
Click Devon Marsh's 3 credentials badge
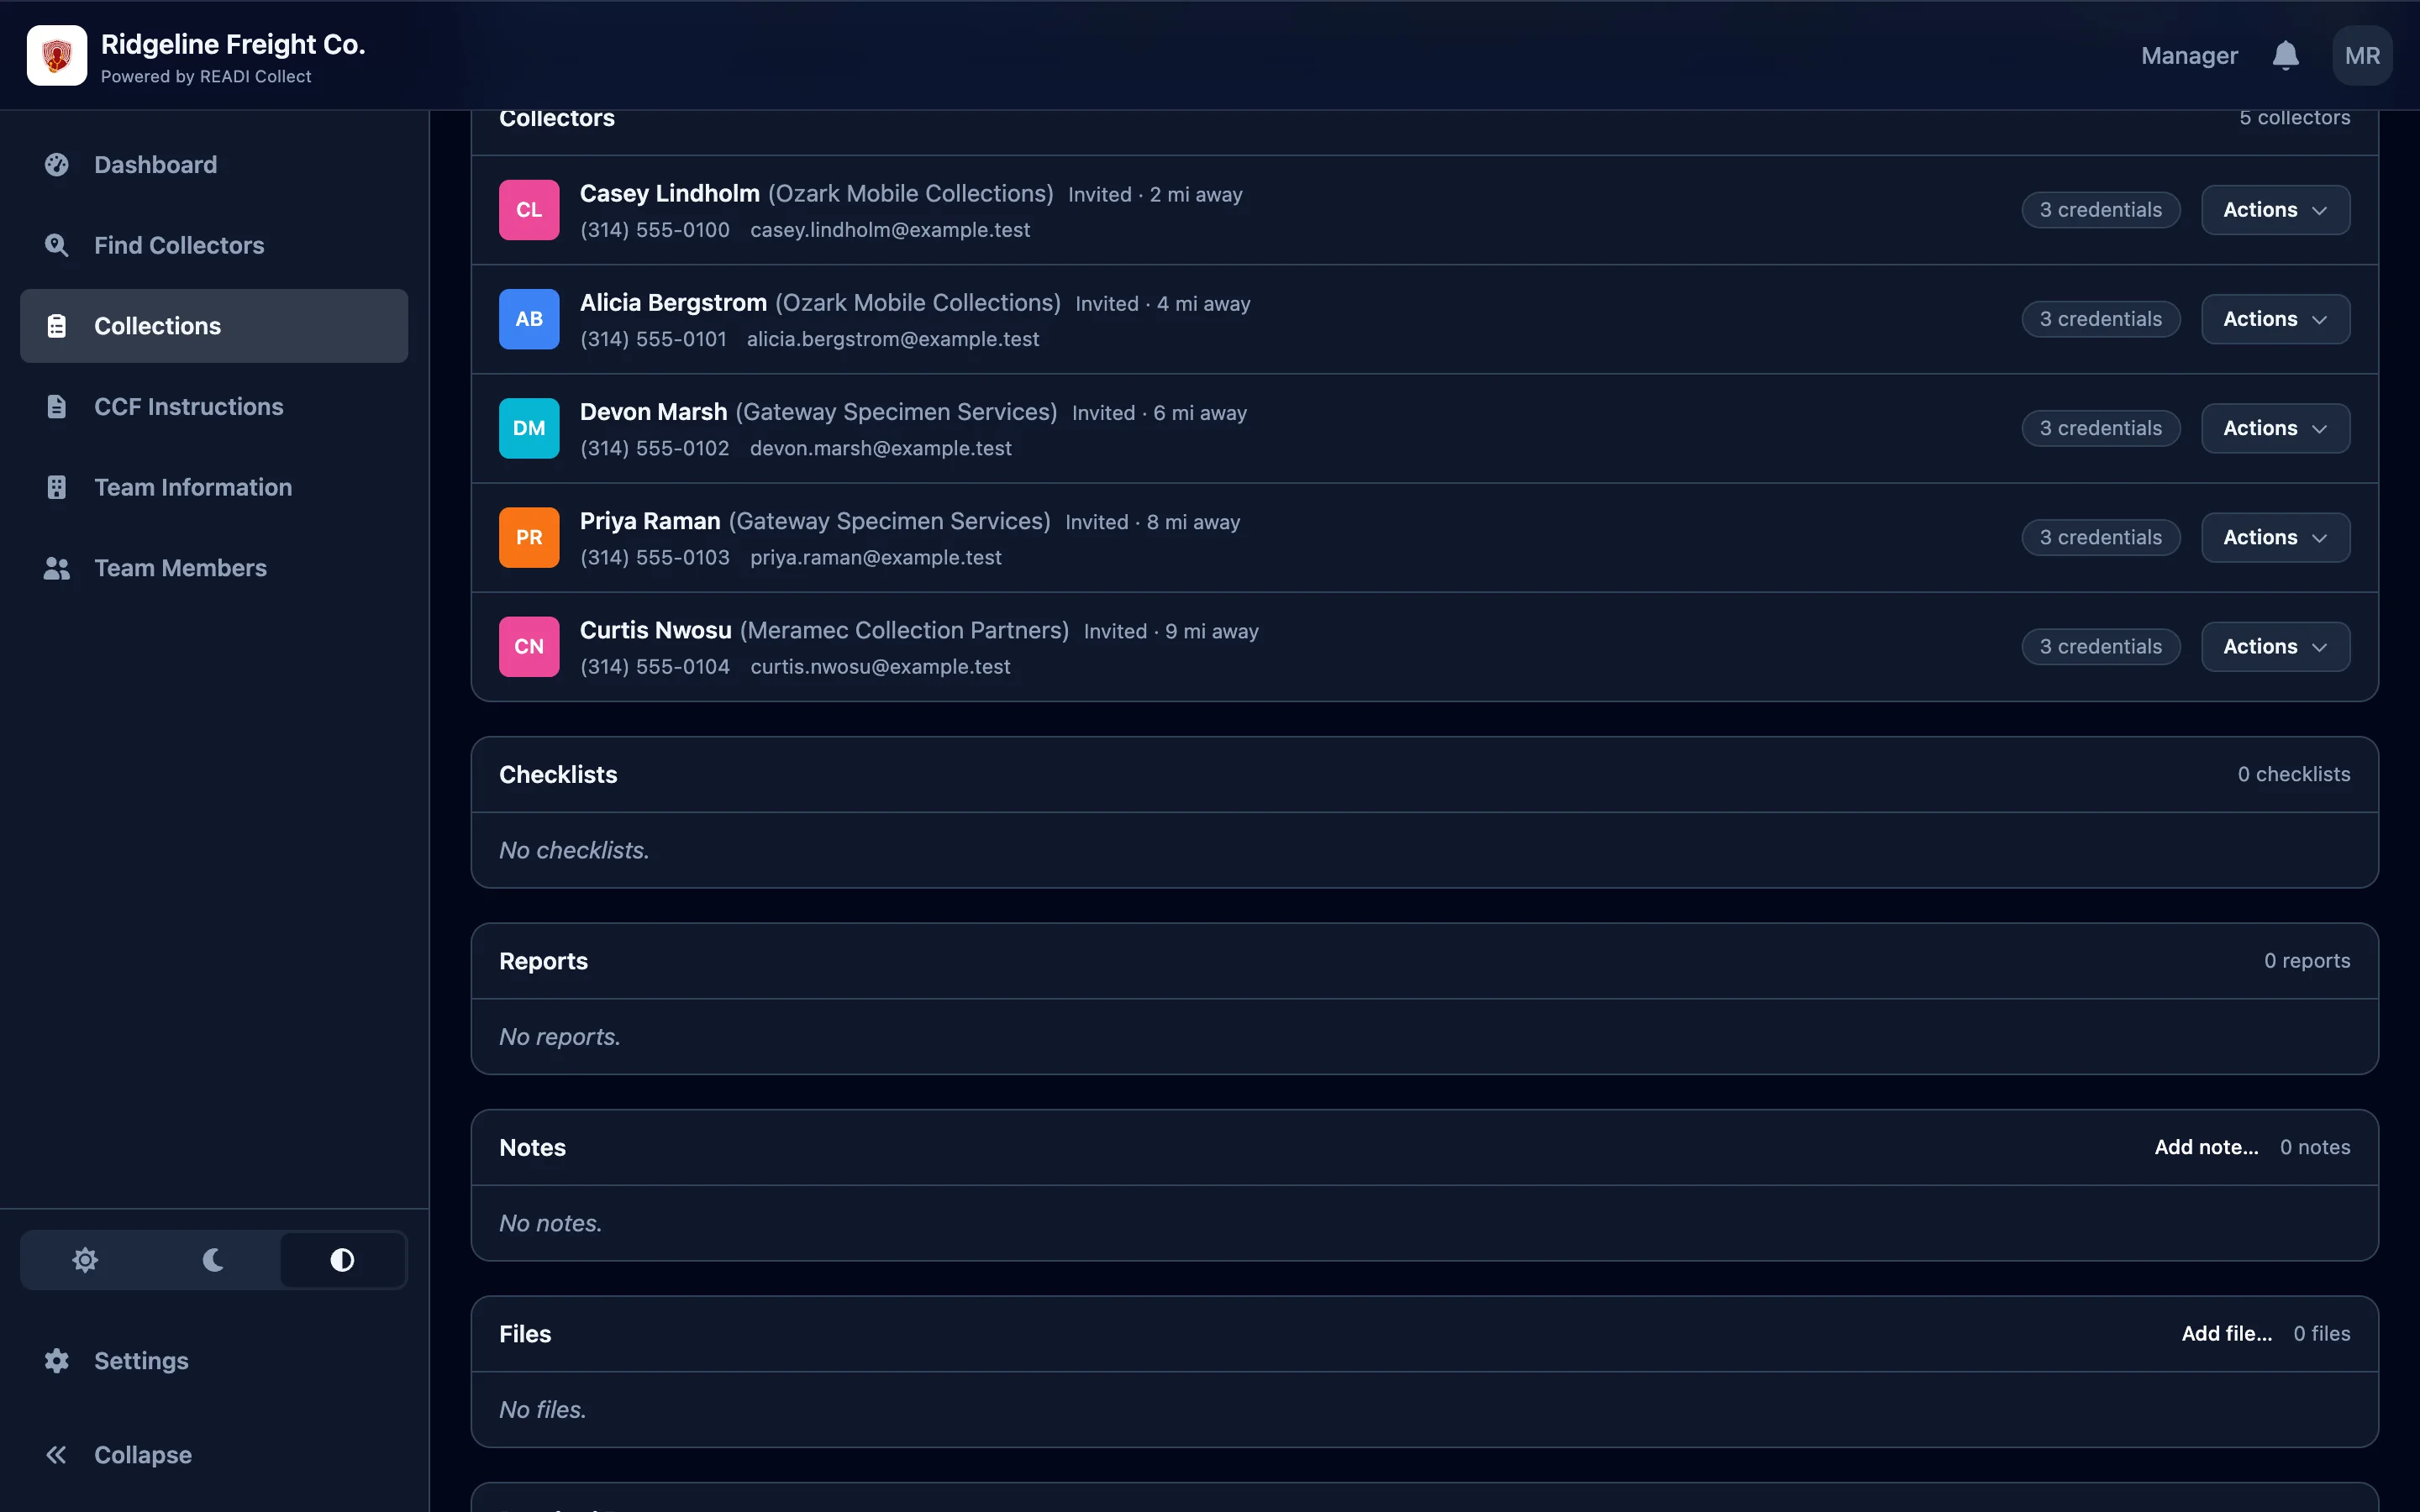pyautogui.click(x=2101, y=428)
